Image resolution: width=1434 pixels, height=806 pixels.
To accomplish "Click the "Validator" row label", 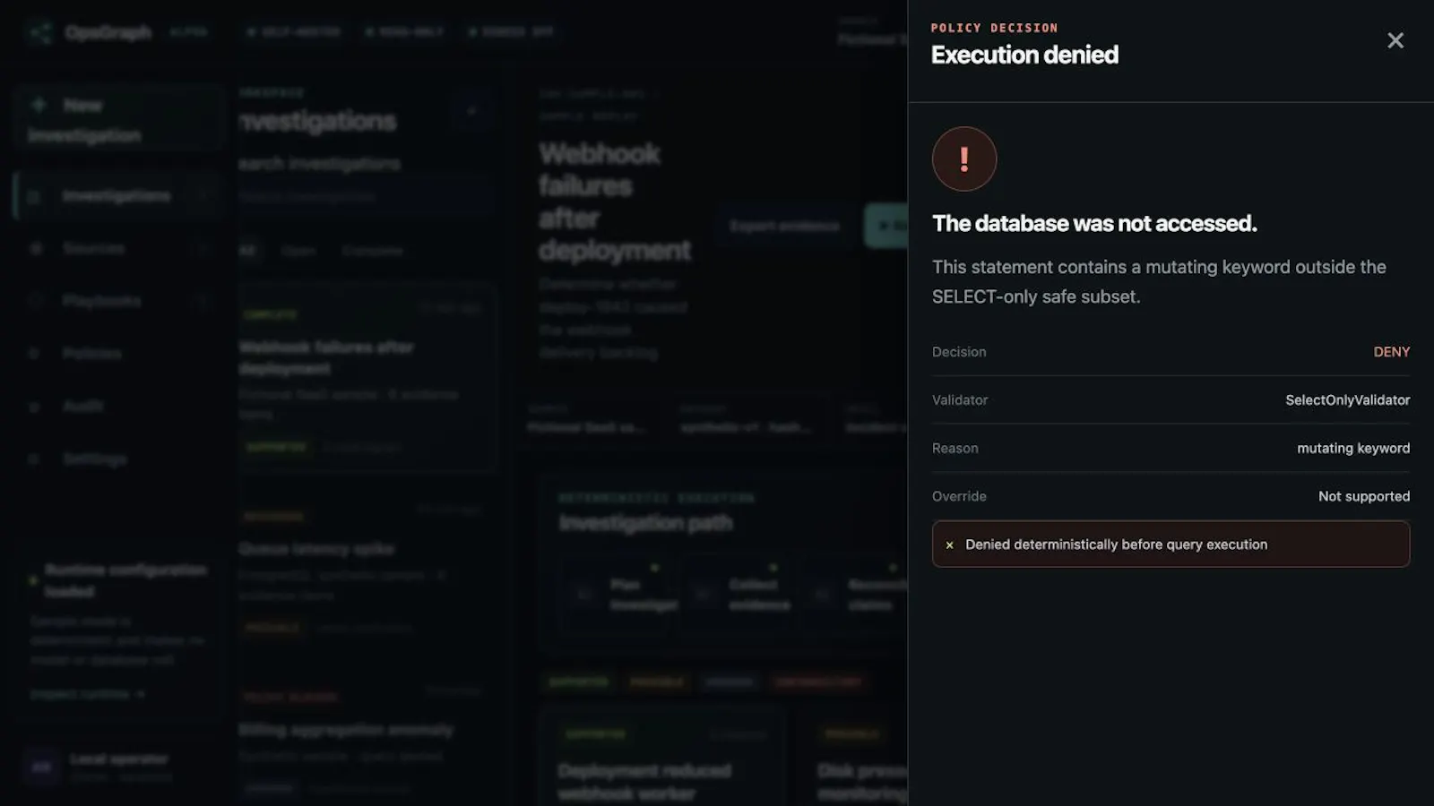I will pos(960,400).
